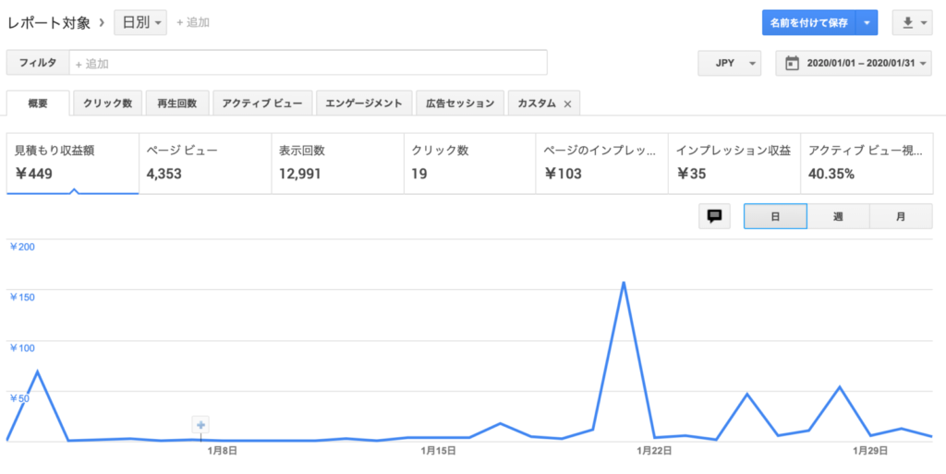The width and height of the screenshot is (946, 474).
Task: Open the エンゲージメント tab
Action: pyautogui.click(x=364, y=103)
